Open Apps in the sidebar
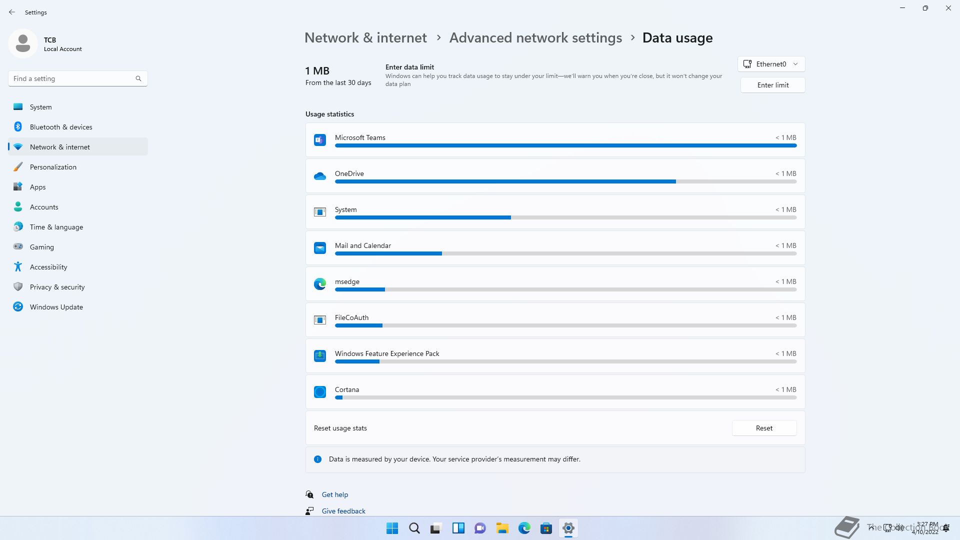 tap(78, 187)
